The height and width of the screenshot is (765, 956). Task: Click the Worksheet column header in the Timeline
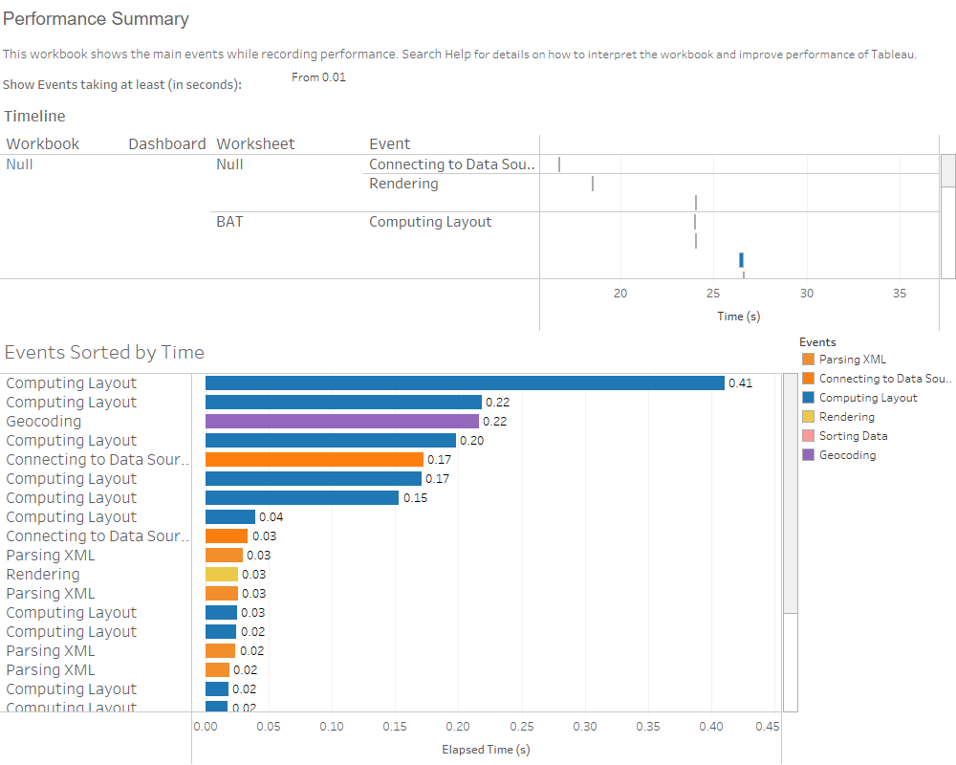coord(255,144)
